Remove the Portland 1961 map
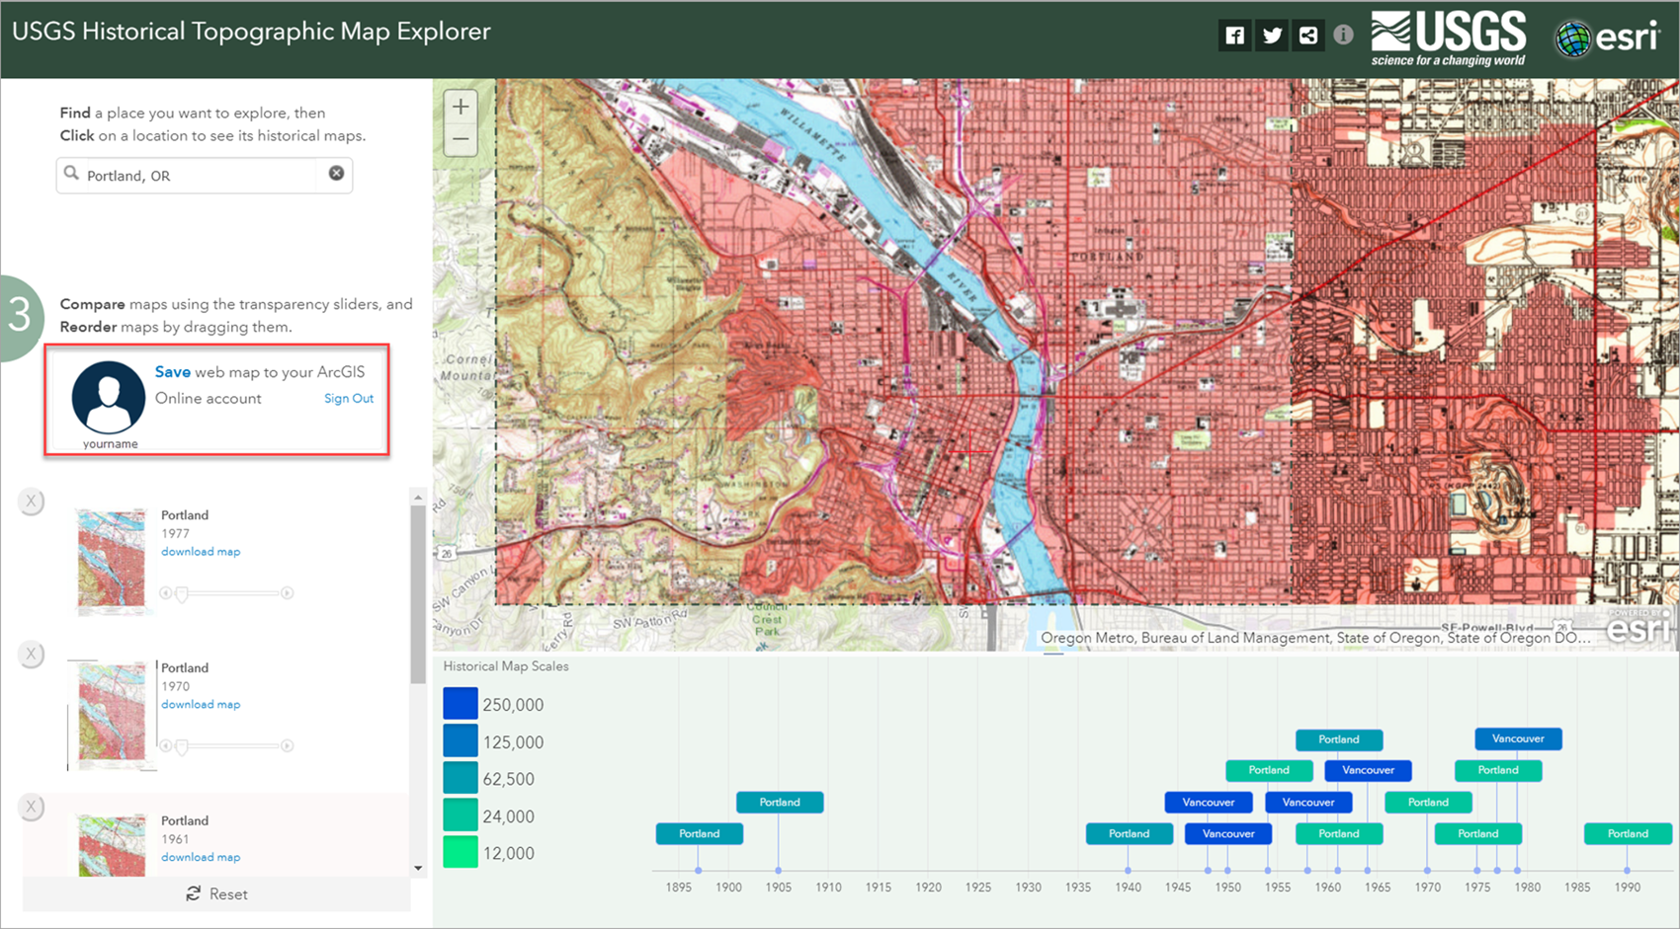Screen dimensions: 1680x929 point(31,807)
